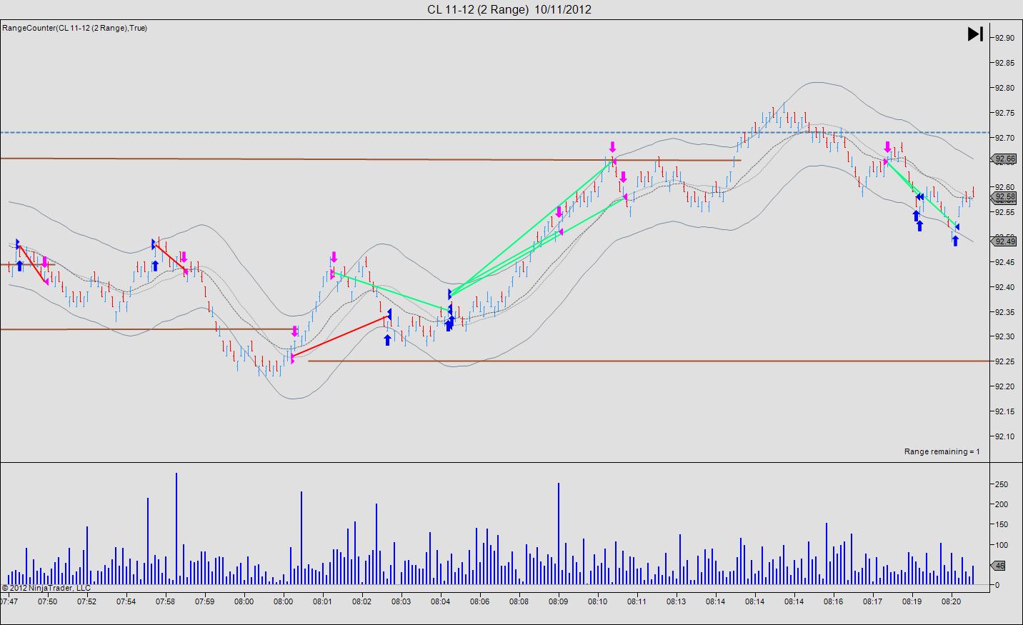Click the 92.10 price axis label
Image resolution: width=1023 pixels, height=625 pixels.
tap(1005, 436)
